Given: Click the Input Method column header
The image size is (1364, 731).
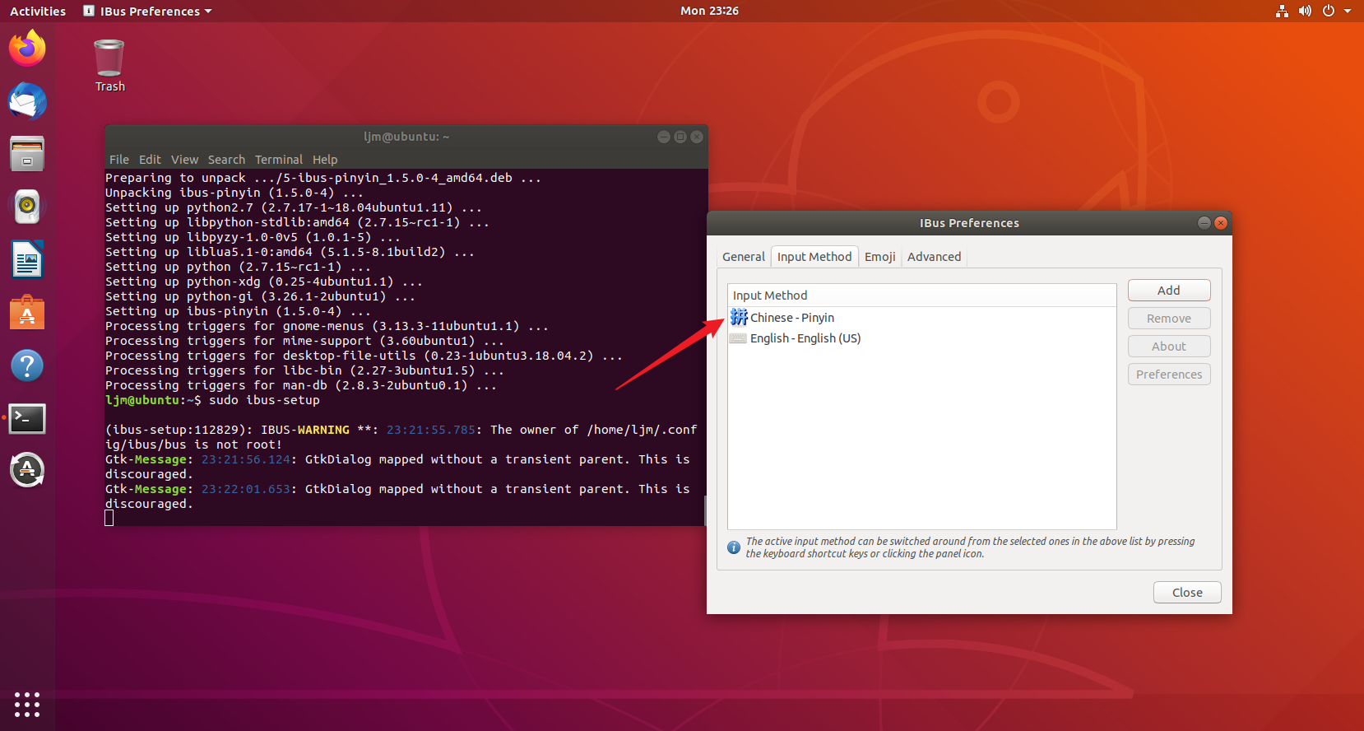Looking at the screenshot, I should click(921, 296).
